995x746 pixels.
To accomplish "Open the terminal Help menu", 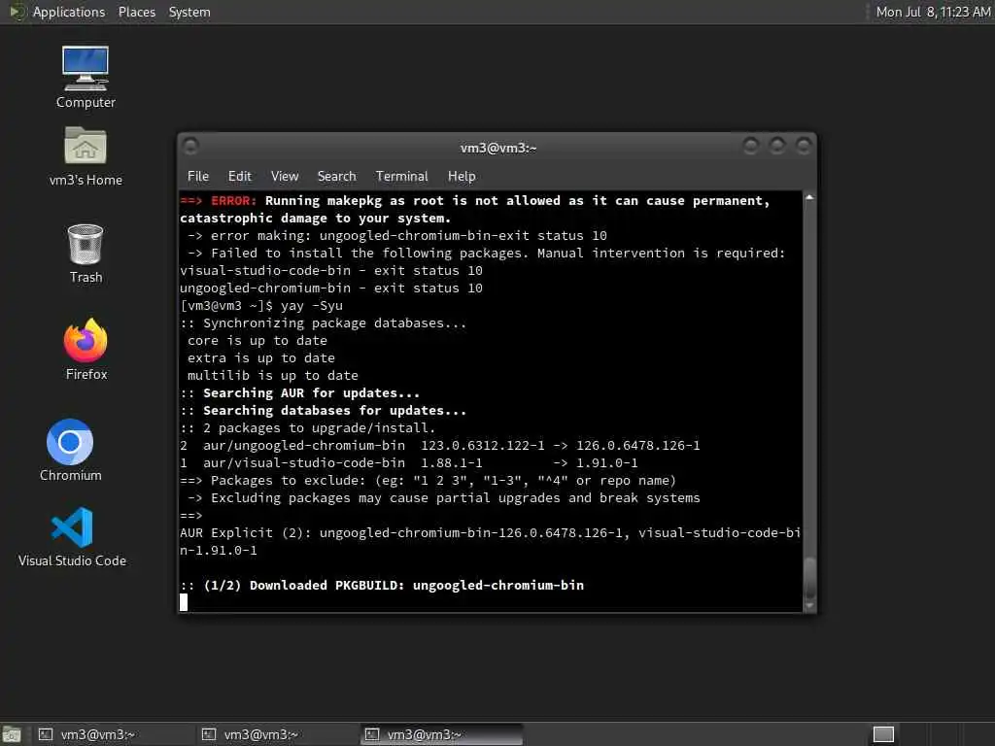I will coord(462,177).
